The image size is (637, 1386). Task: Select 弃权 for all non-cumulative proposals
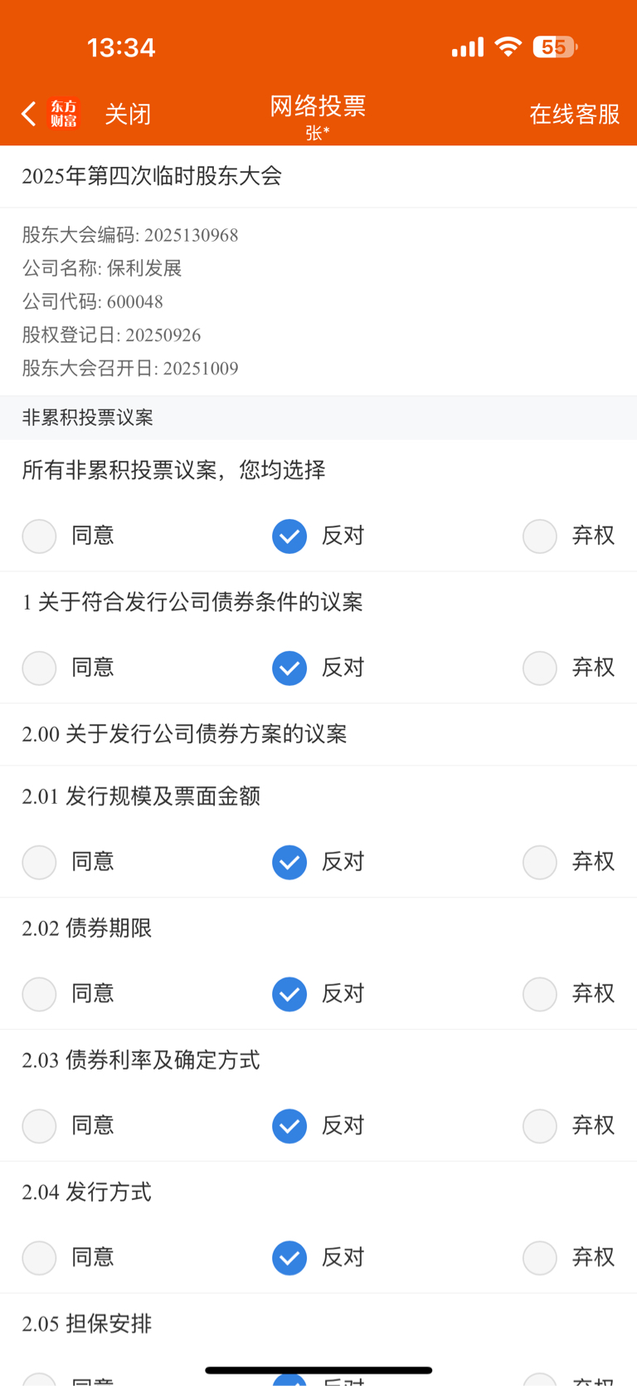click(x=540, y=536)
